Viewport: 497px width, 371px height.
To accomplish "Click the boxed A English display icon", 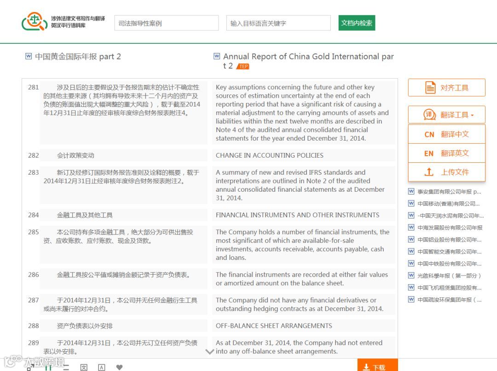I will pyautogui.click(x=101, y=367).
